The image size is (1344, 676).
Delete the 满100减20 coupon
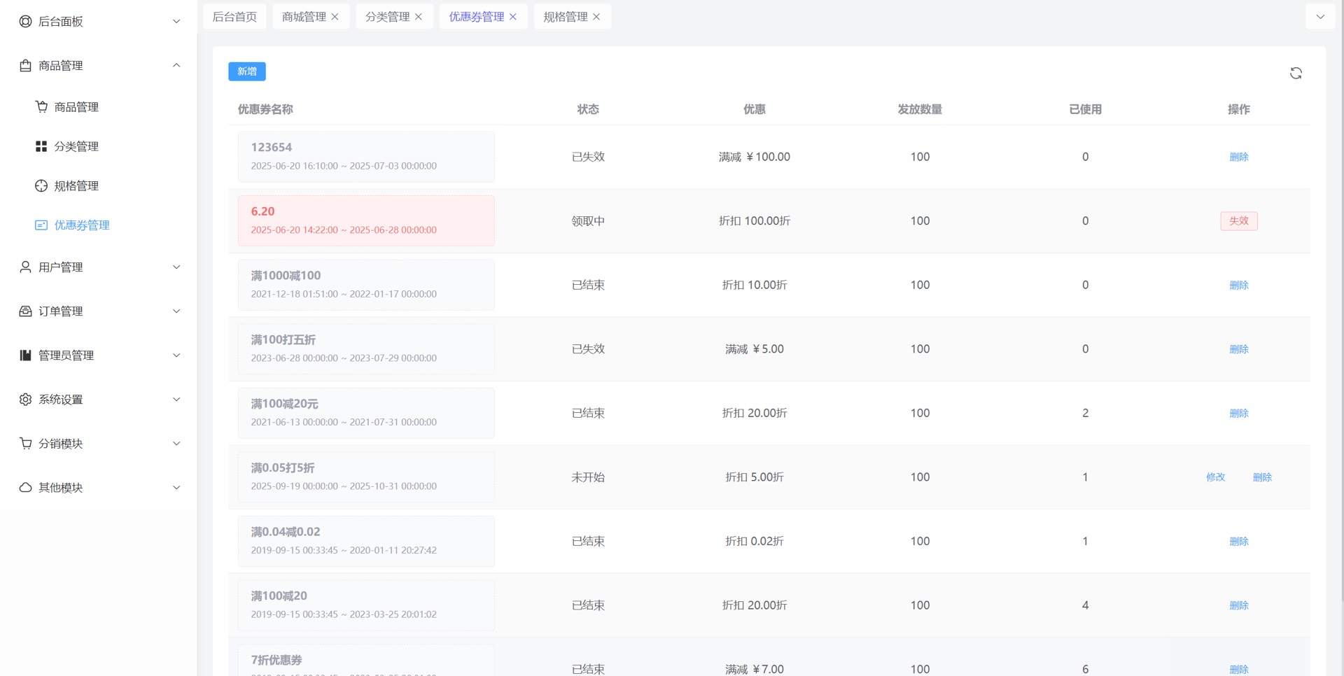(1239, 605)
